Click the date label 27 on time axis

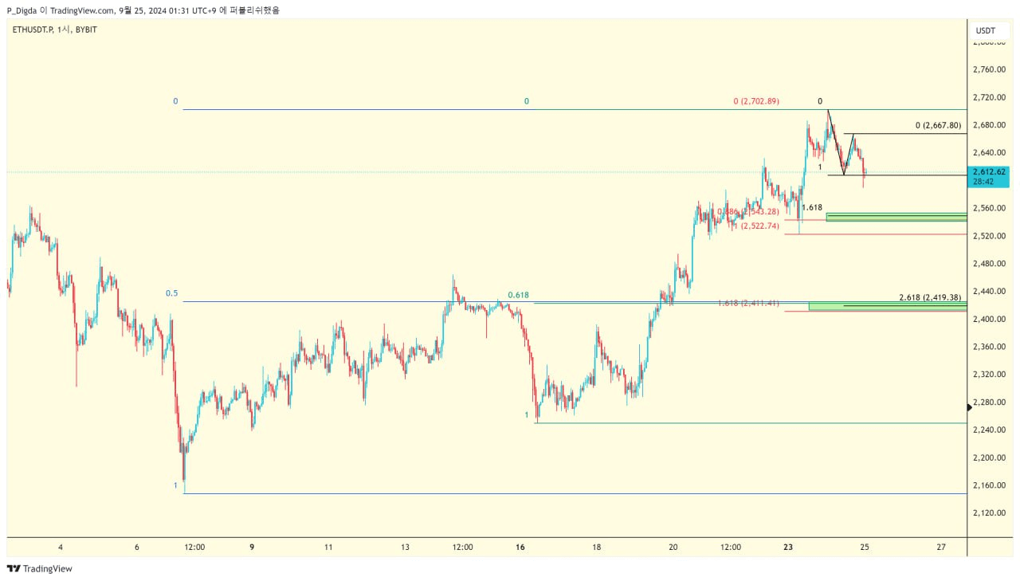[941, 548]
